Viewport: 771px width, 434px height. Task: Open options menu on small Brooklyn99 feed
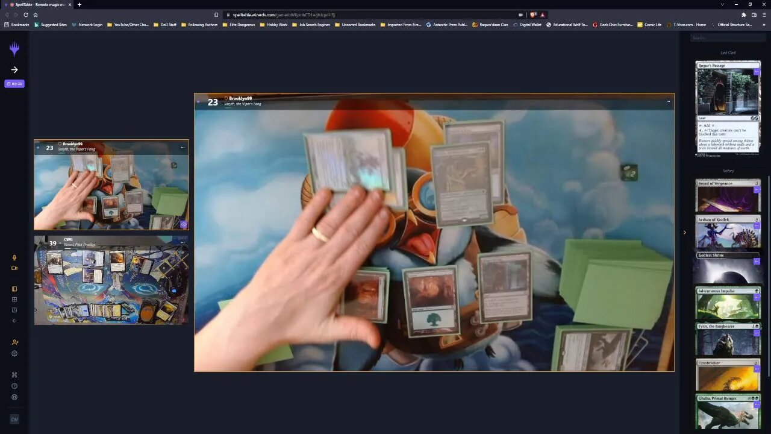[x=183, y=147]
